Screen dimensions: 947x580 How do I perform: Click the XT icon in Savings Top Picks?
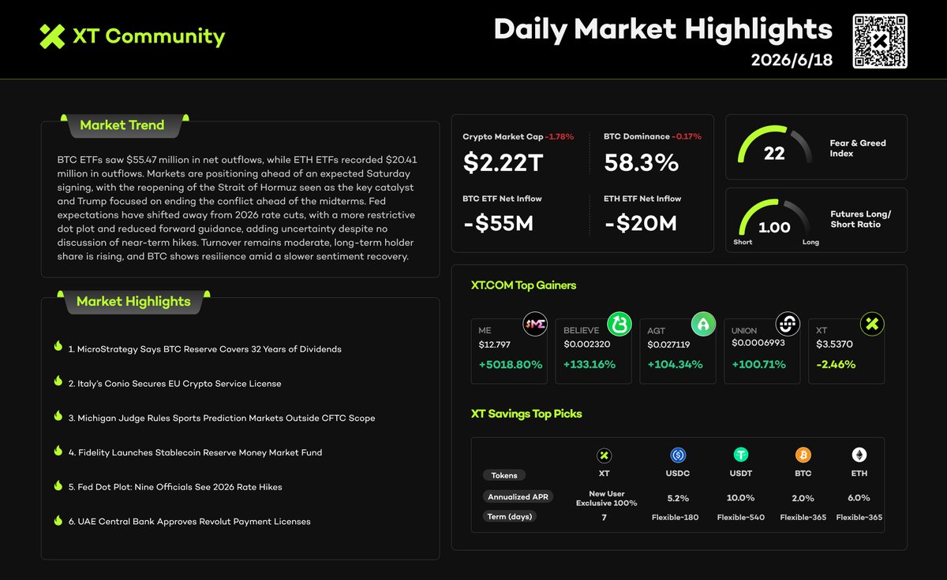tap(604, 455)
